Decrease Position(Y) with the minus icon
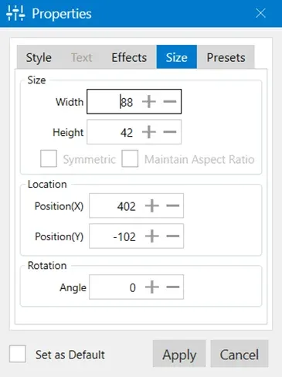Image resolution: width=282 pixels, height=377 pixels. pos(173,236)
